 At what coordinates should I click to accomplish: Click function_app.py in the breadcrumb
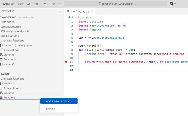tap(82, 17)
